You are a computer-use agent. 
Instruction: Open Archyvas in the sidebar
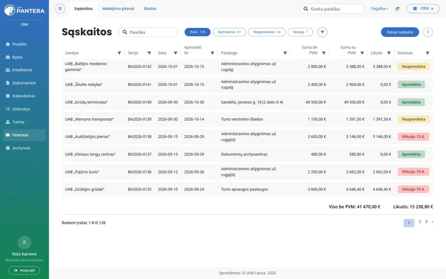[25, 148]
